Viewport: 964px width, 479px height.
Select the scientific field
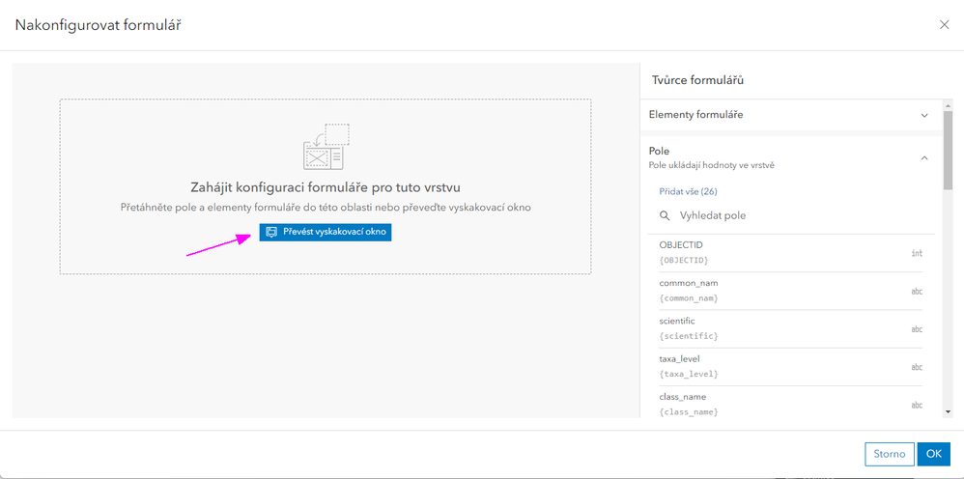tap(791, 329)
